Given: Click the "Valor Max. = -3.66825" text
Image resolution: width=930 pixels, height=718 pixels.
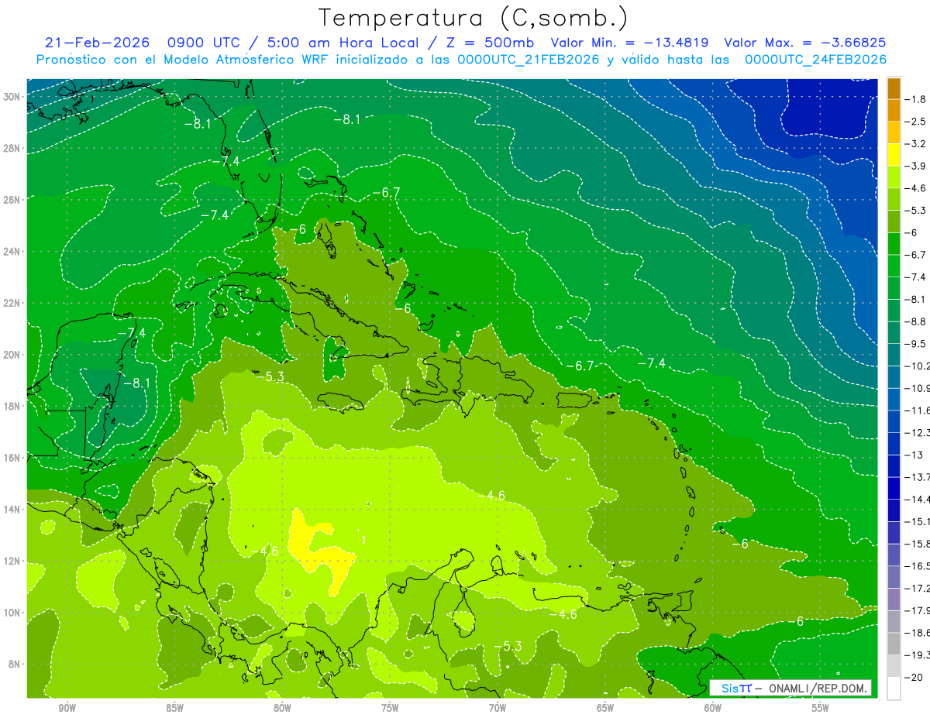Looking at the screenshot, I should point(805,43).
